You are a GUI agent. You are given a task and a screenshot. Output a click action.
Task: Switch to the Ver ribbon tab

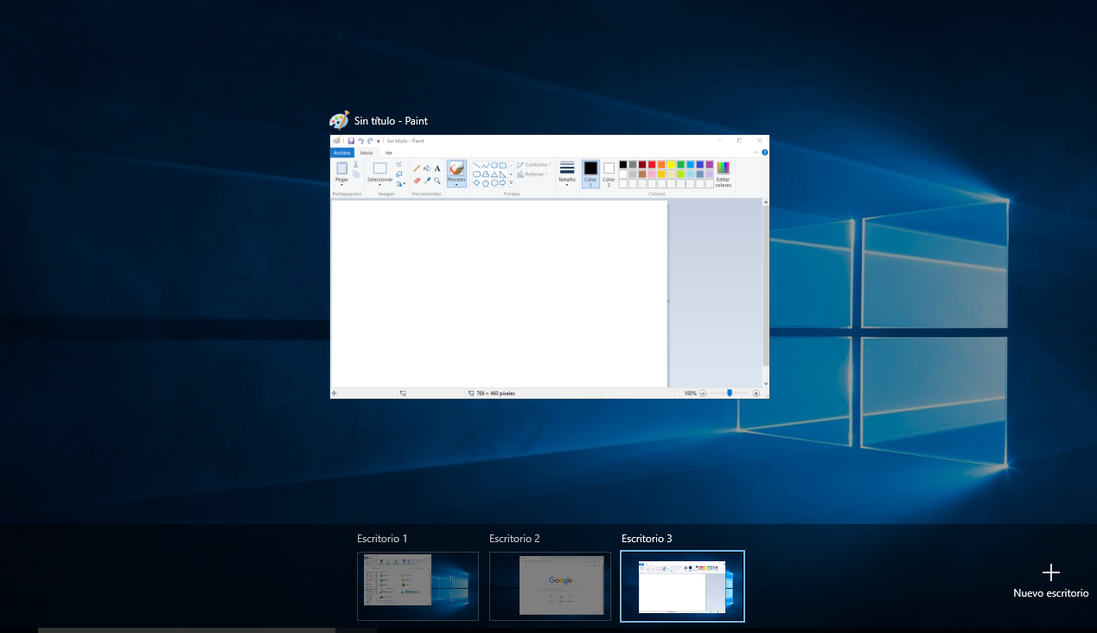[388, 152]
